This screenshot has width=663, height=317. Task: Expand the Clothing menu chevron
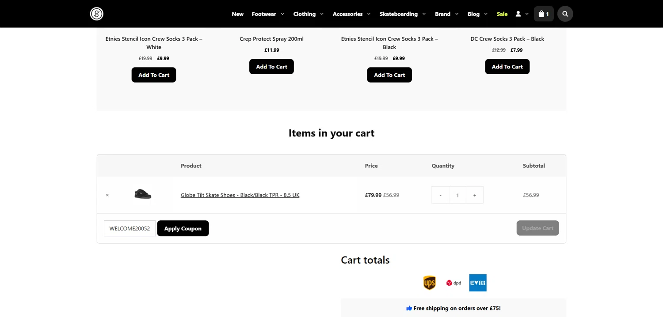pyautogui.click(x=322, y=14)
